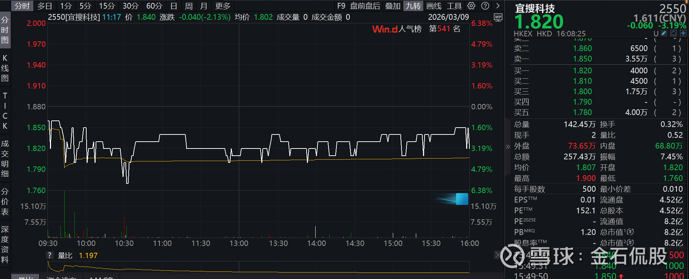
Task: Toggle 盘前盘后 pre/post-market display
Action: point(365,6)
